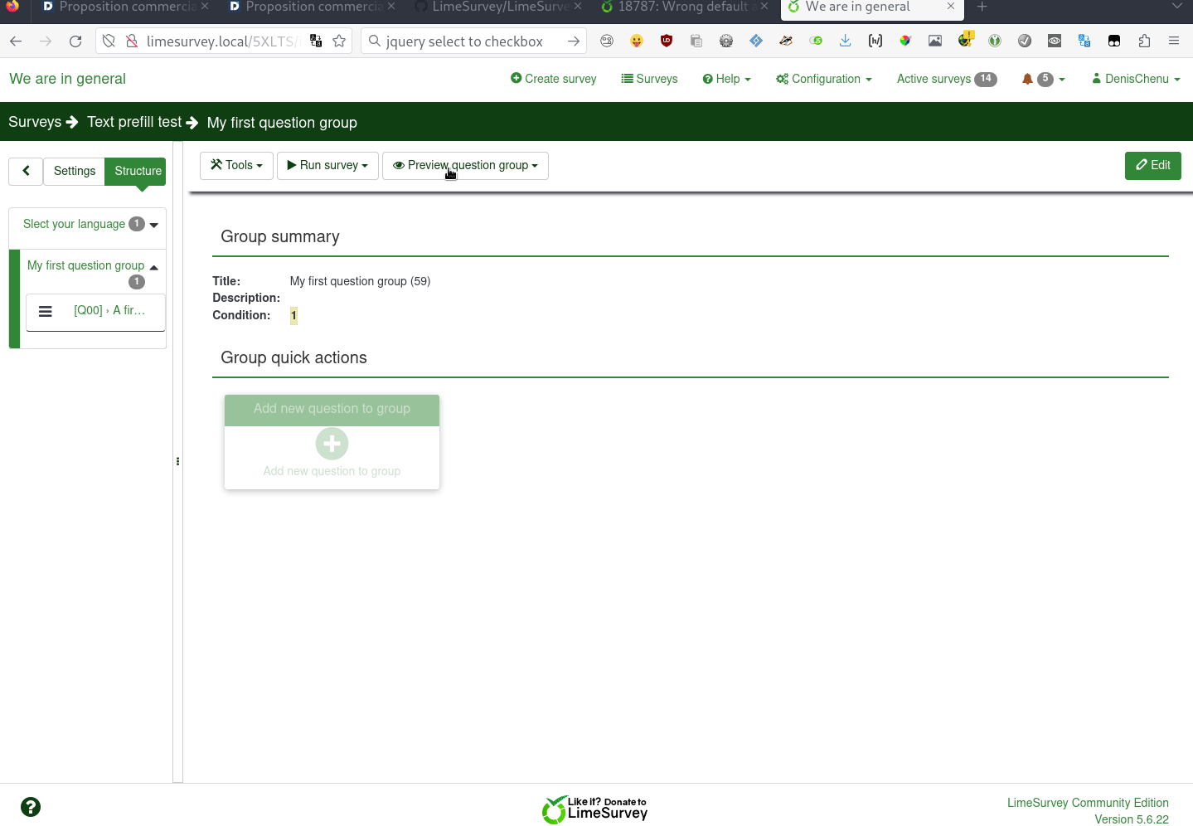Open the Preview question group dropdown

465,165
